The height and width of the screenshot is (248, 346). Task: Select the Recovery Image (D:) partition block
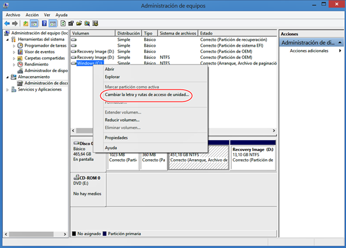[x=252, y=156]
